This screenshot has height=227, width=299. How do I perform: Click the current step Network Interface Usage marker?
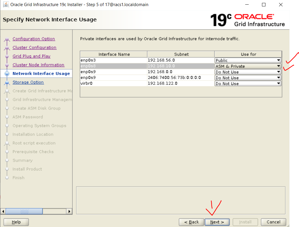click(7, 74)
